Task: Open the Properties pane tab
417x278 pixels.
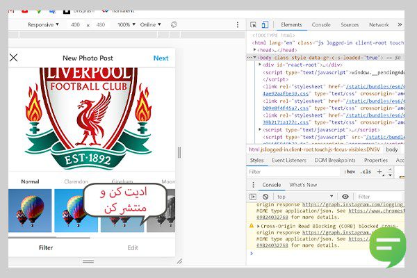Action: [375, 160]
